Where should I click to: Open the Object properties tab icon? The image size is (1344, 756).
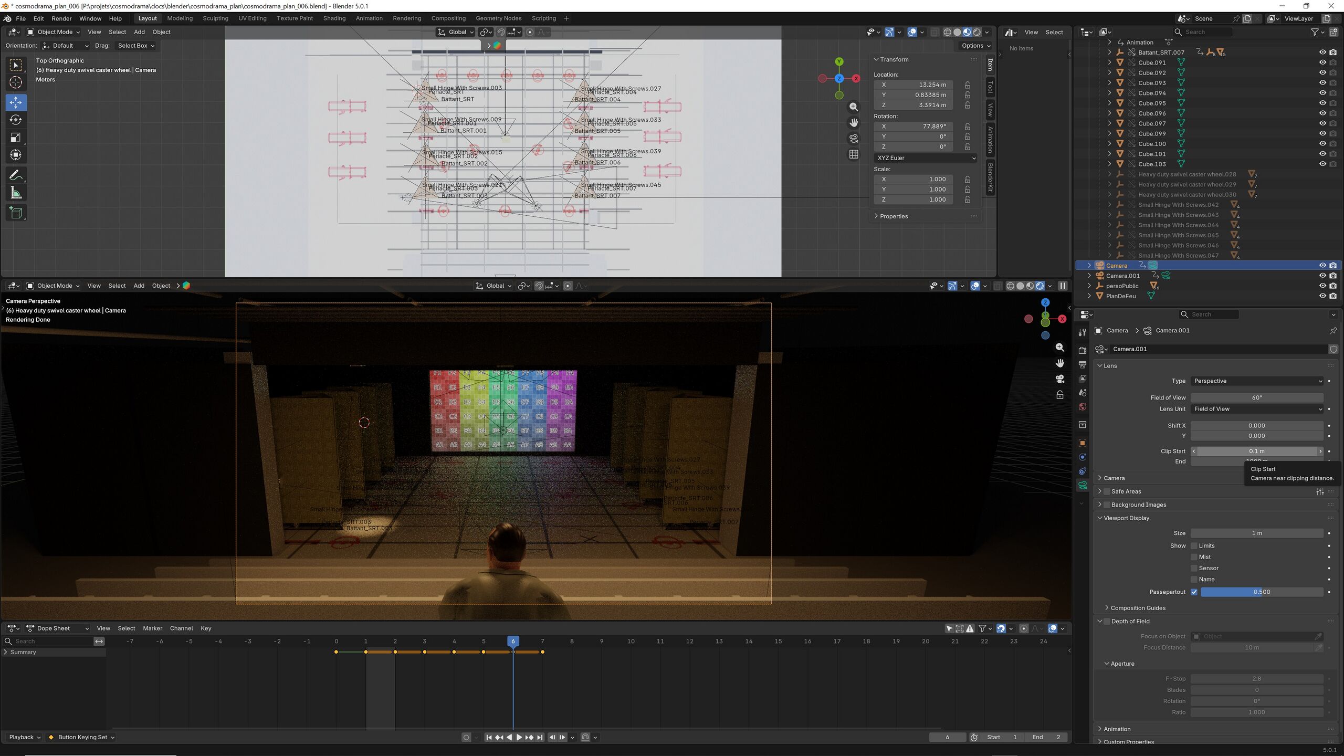pyautogui.click(x=1082, y=443)
